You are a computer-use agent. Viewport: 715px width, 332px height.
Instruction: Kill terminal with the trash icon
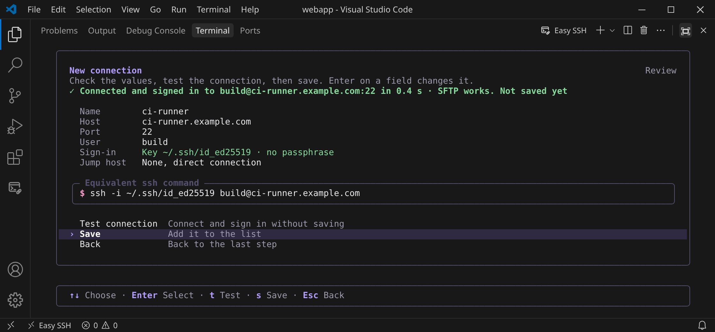click(644, 30)
